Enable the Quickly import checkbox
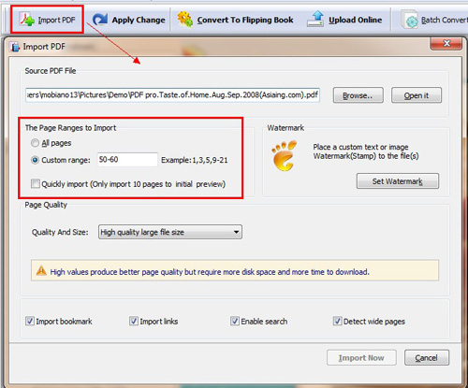The image size is (468, 388). click(x=36, y=183)
